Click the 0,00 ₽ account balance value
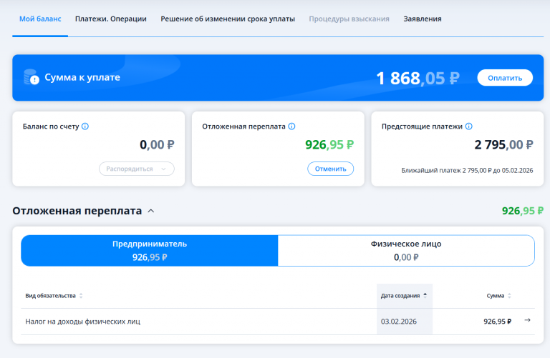Viewport: 550px width, 358px height. coord(157,144)
